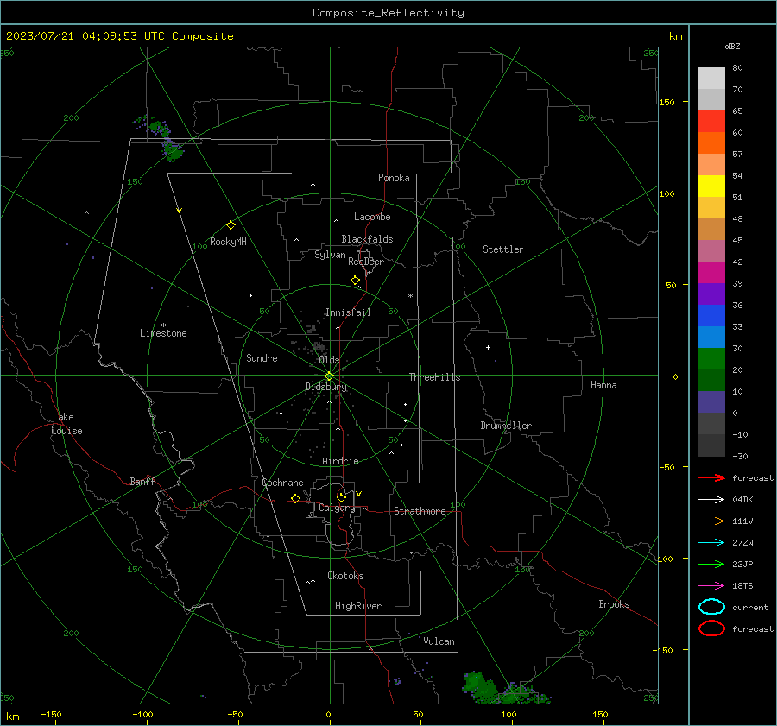
Task: Click the Didsbury label
Action: 326,387
